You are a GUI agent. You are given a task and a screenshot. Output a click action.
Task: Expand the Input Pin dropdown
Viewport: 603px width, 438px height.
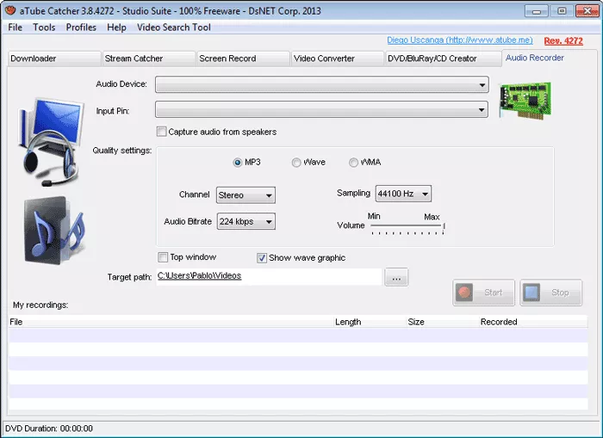click(321, 110)
